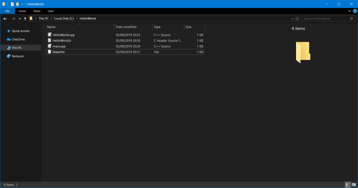Sort by the Name column header
This screenshot has height=188, width=358.
coord(80,27)
